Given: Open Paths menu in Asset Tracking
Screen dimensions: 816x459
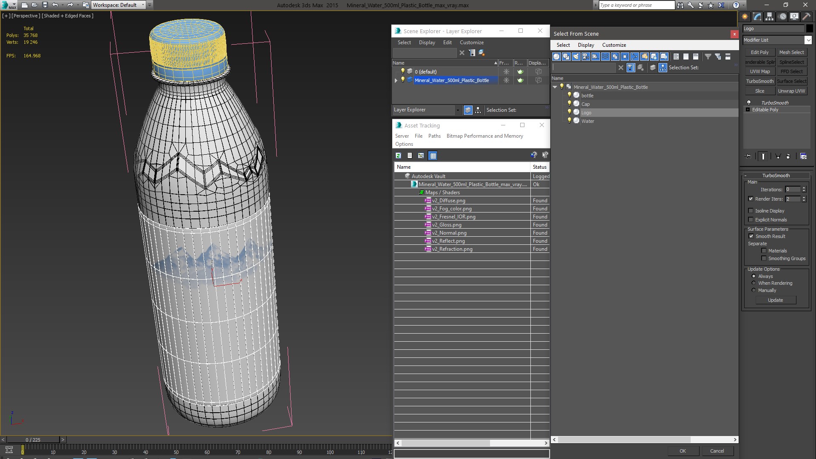Looking at the screenshot, I should click(434, 136).
